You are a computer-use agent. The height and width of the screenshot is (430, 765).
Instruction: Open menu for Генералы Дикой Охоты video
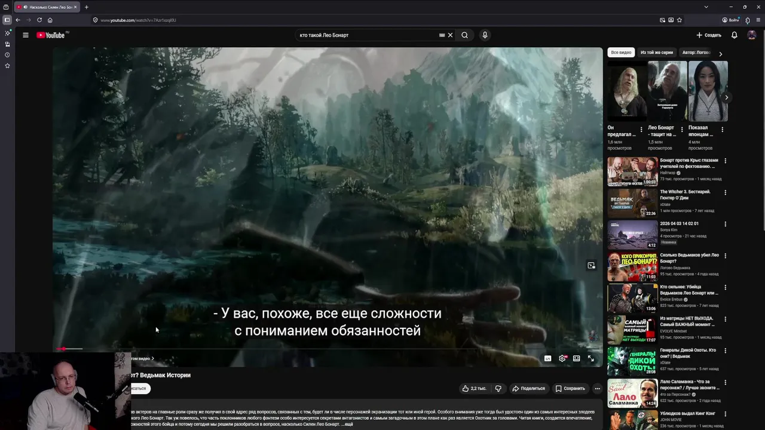726,351
